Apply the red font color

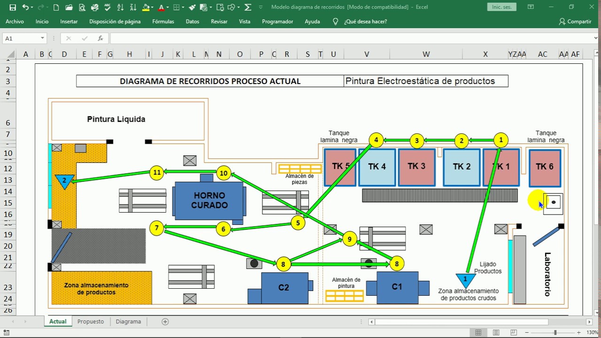pos(162,7)
